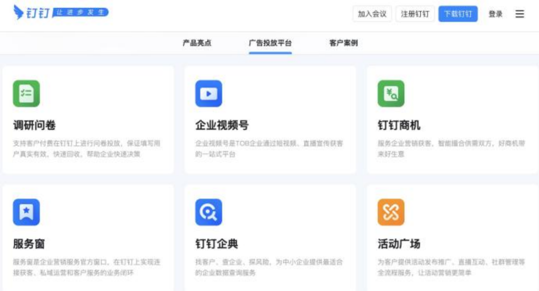
Task: Click the 注册钉钉 button
Action: (x=415, y=14)
